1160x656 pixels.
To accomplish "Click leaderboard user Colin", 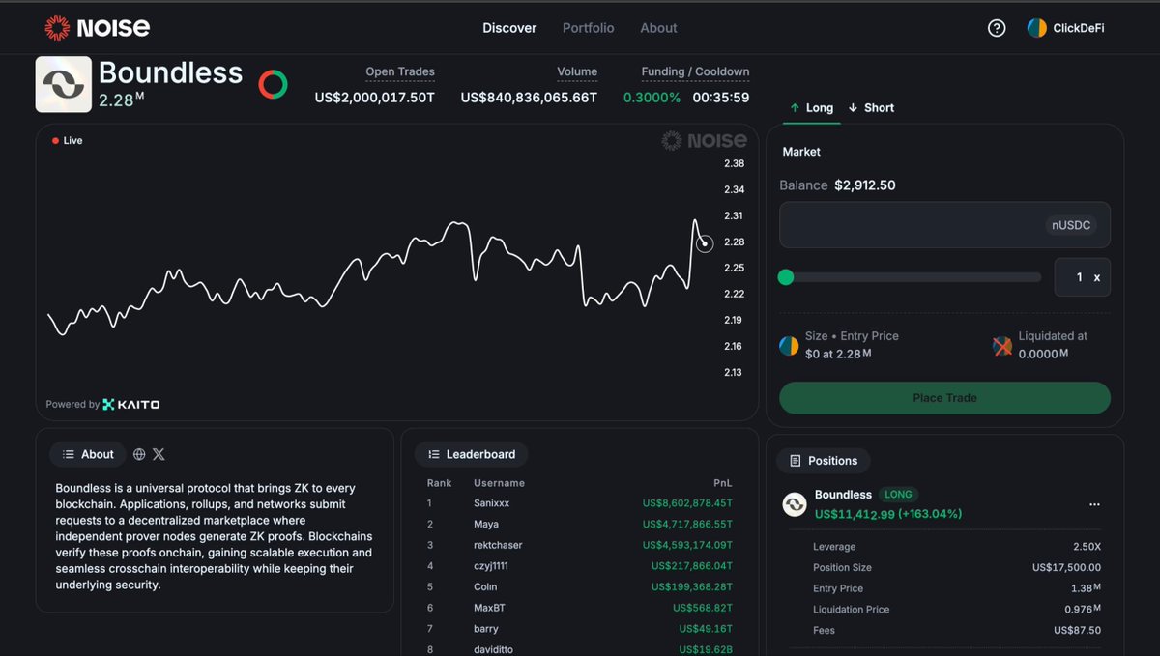I will point(485,586).
